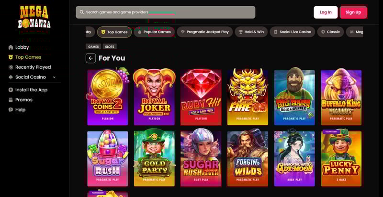Click the Promos gift icon

click(x=11, y=100)
